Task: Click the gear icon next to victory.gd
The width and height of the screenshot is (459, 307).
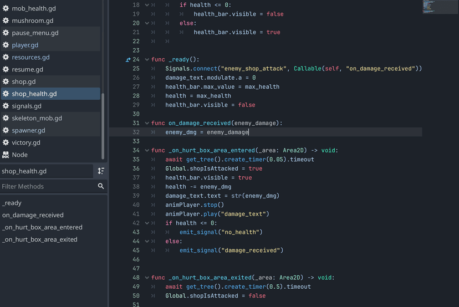Action: (x=6, y=142)
